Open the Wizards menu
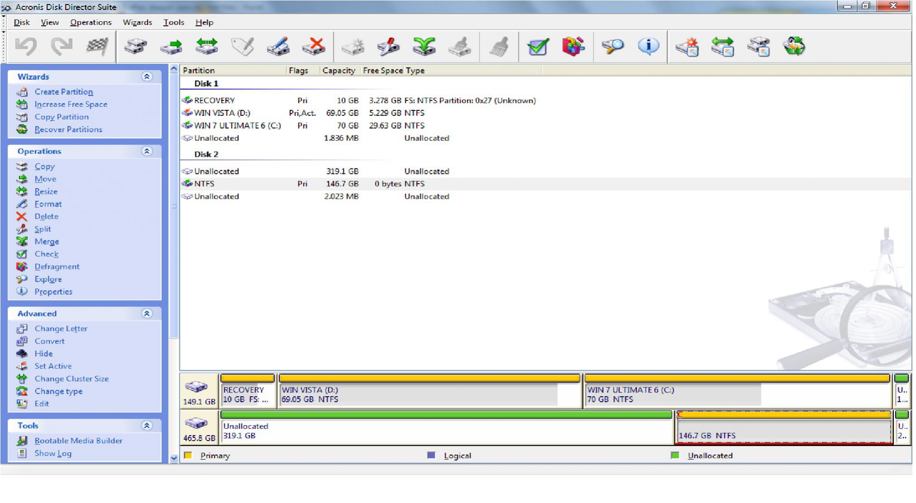 137,22
